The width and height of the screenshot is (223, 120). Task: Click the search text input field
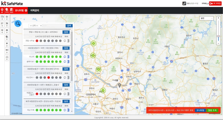[54, 26]
